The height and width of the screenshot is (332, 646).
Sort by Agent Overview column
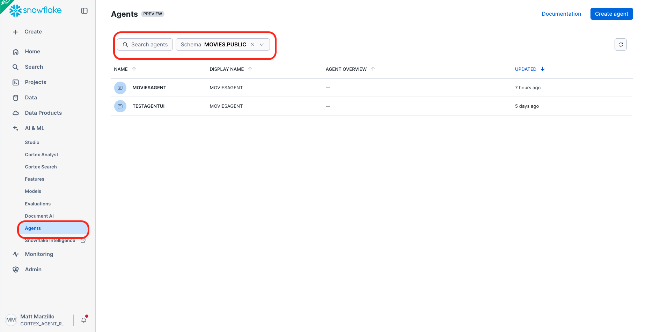pyautogui.click(x=346, y=69)
